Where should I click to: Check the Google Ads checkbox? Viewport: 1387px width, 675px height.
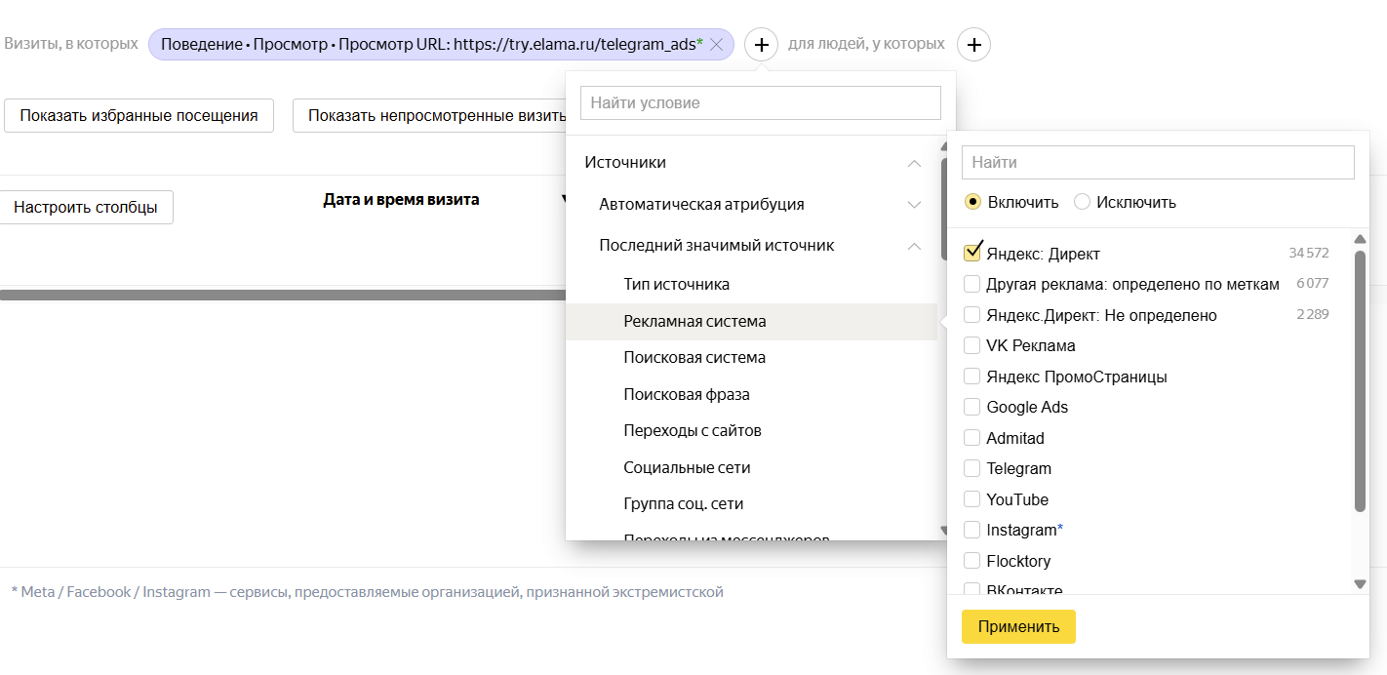(971, 407)
